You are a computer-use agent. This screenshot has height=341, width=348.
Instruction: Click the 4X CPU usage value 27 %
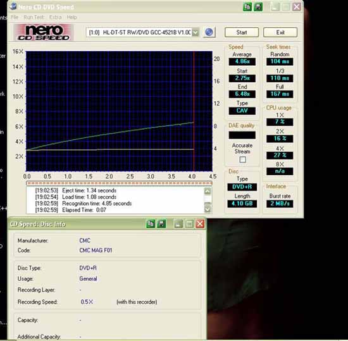(x=280, y=155)
